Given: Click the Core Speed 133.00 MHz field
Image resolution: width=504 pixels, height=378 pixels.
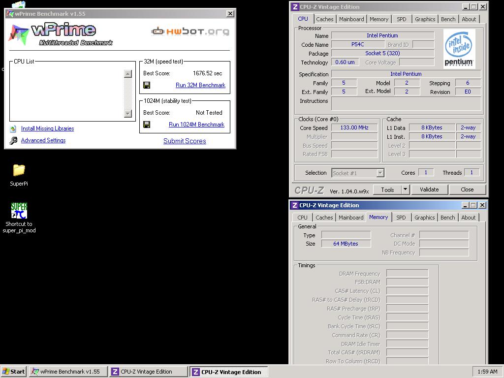Looking at the screenshot, I should pyautogui.click(x=354, y=127).
